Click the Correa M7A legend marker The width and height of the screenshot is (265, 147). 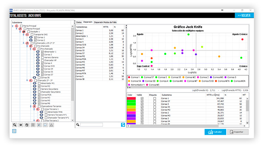pos(216,81)
